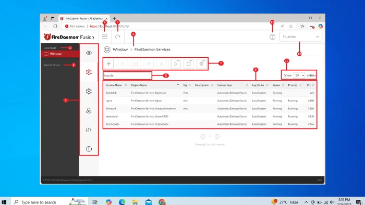Click the Not secure site warning
Image resolution: width=365 pixels, height=205 pixels.
coord(75,27)
